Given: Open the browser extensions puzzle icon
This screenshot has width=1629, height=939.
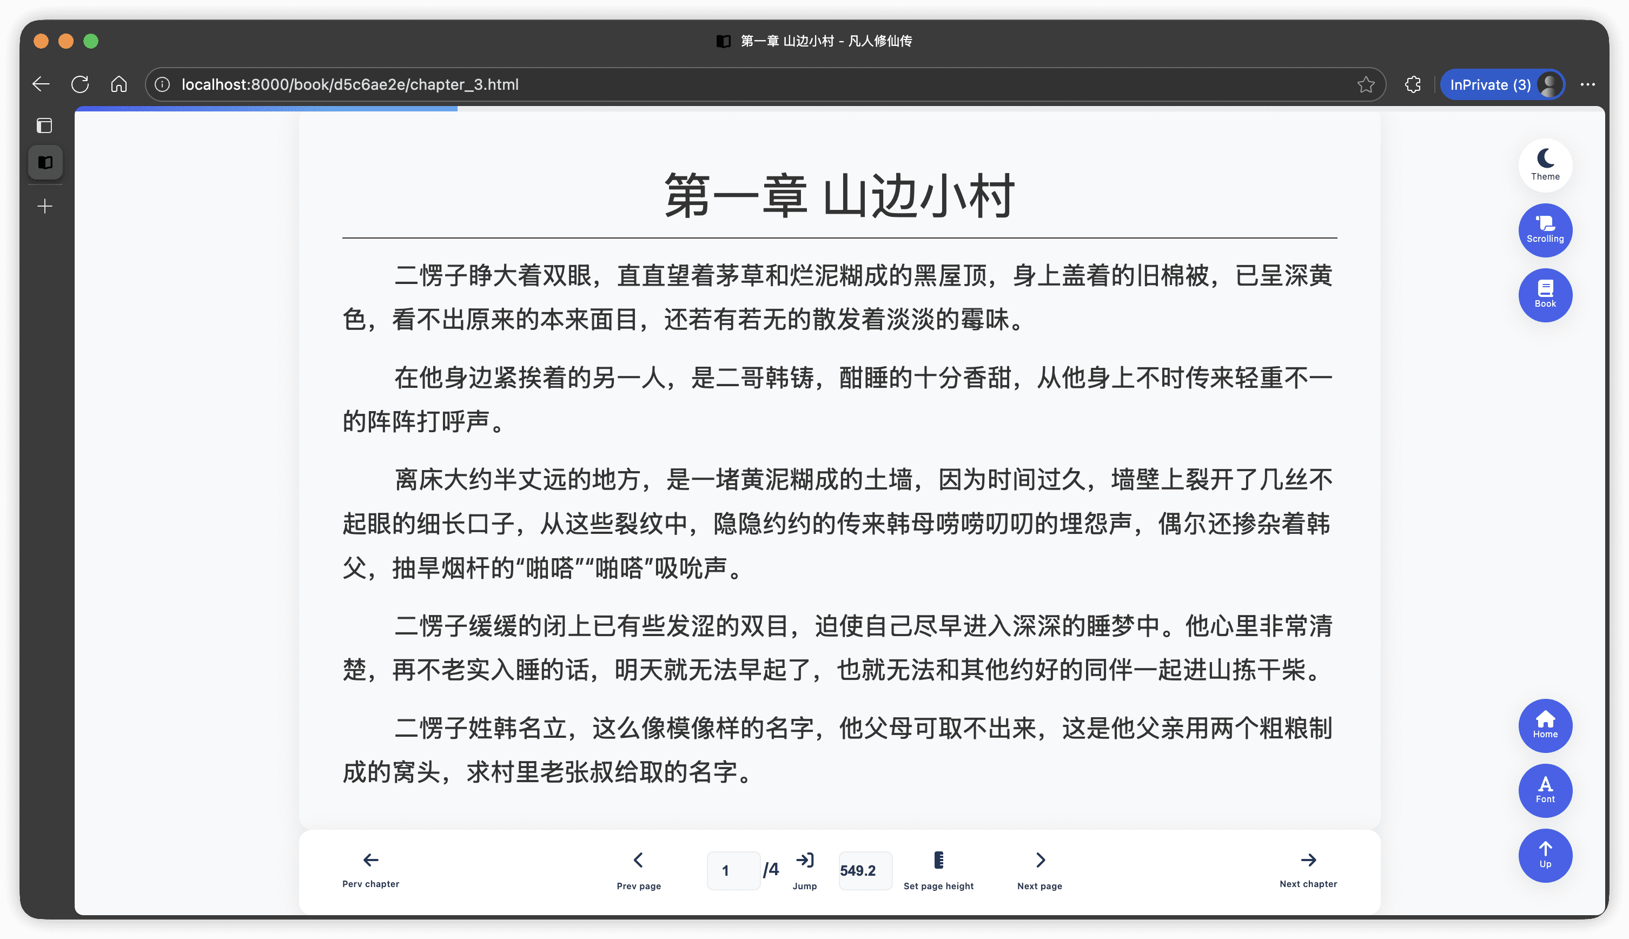Looking at the screenshot, I should (1413, 84).
